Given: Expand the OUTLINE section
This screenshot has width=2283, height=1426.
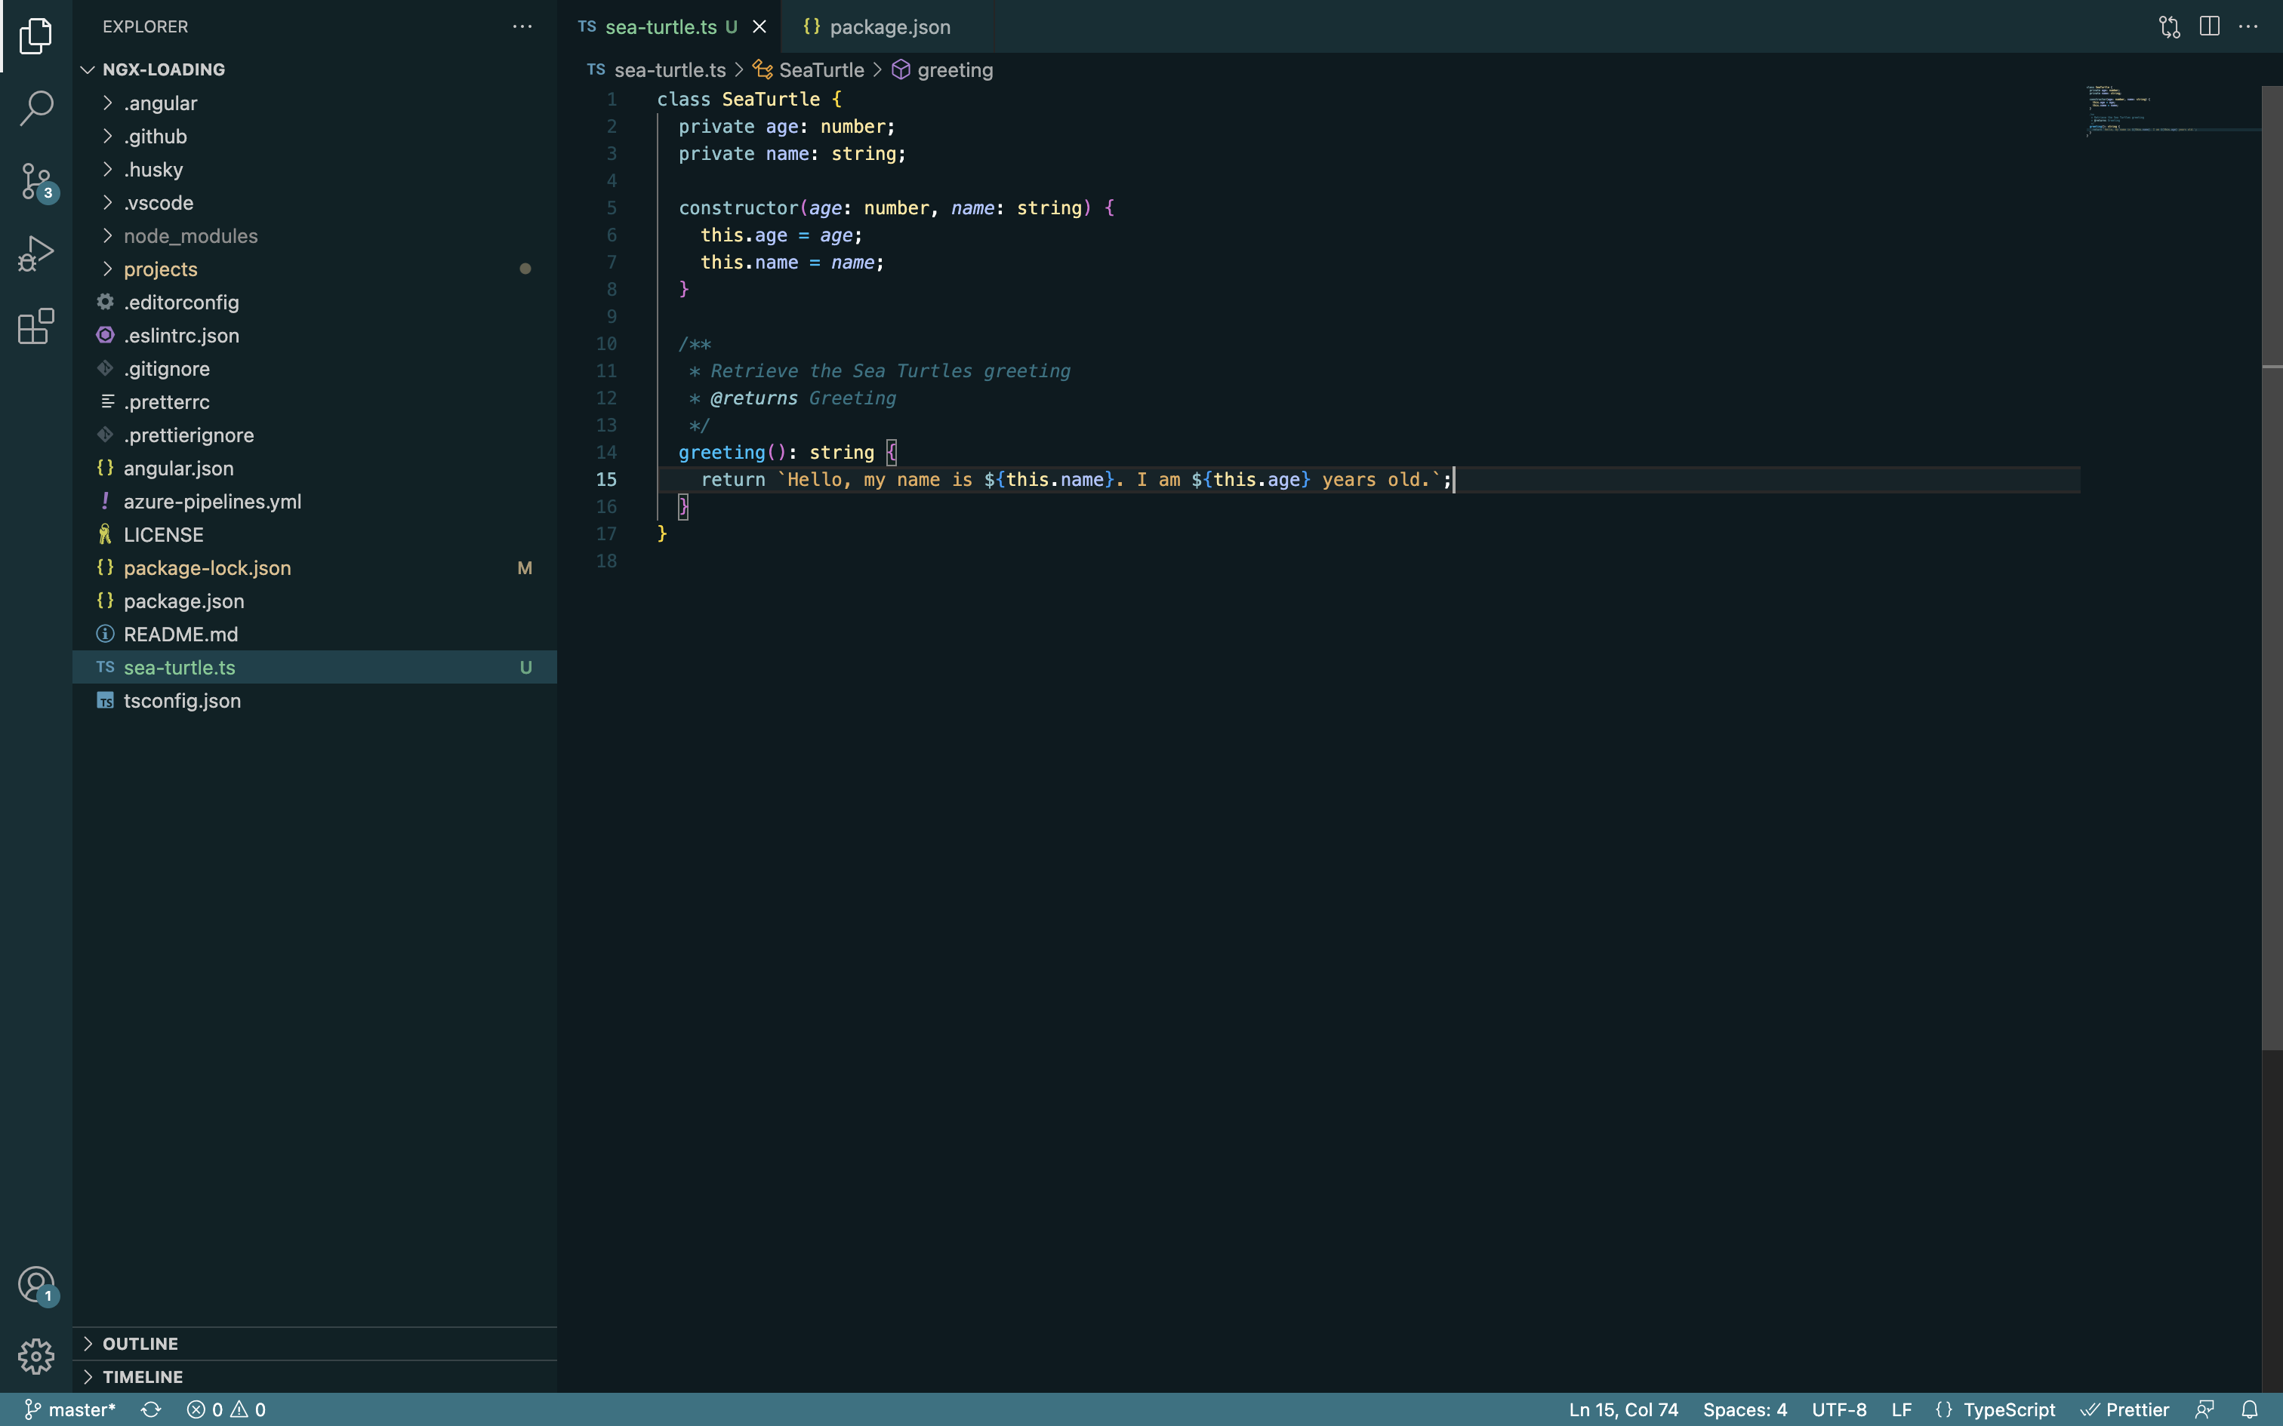Looking at the screenshot, I should coord(140,1343).
